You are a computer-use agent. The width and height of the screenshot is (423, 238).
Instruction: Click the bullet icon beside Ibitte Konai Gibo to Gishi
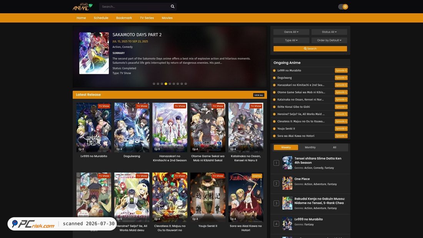[274, 107]
